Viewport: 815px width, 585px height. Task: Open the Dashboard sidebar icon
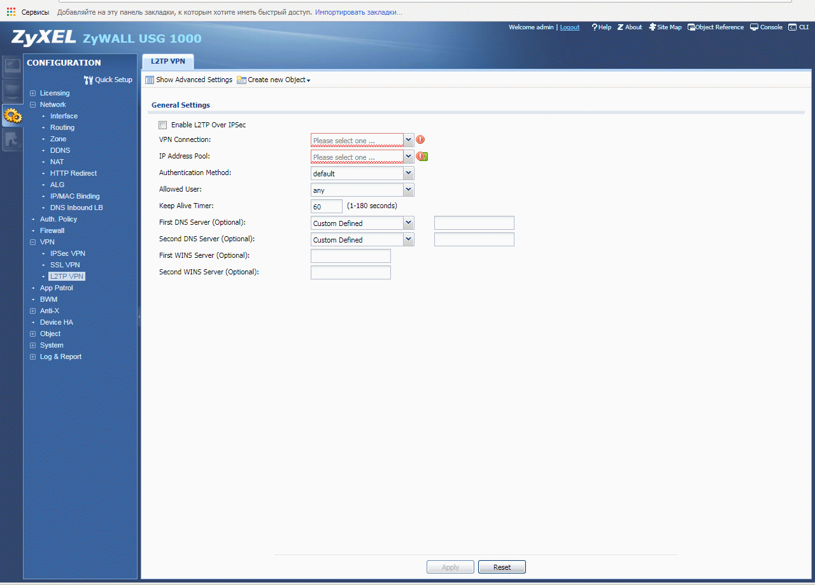[13, 66]
